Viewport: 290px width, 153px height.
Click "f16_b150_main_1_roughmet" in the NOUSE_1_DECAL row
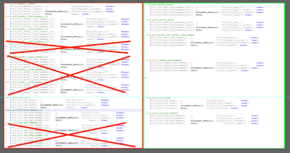(87, 12)
